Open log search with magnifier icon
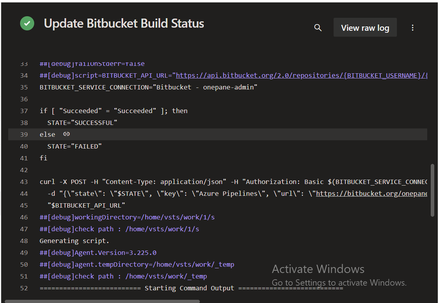The image size is (439, 303). (318, 27)
